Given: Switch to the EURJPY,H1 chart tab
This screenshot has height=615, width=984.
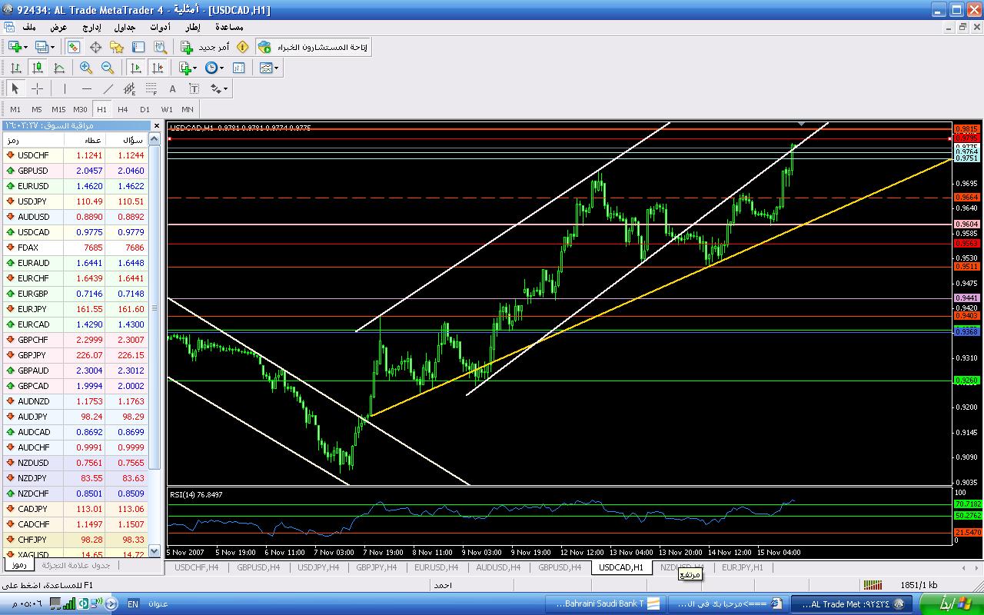Looking at the screenshot, I should (742, 567).
